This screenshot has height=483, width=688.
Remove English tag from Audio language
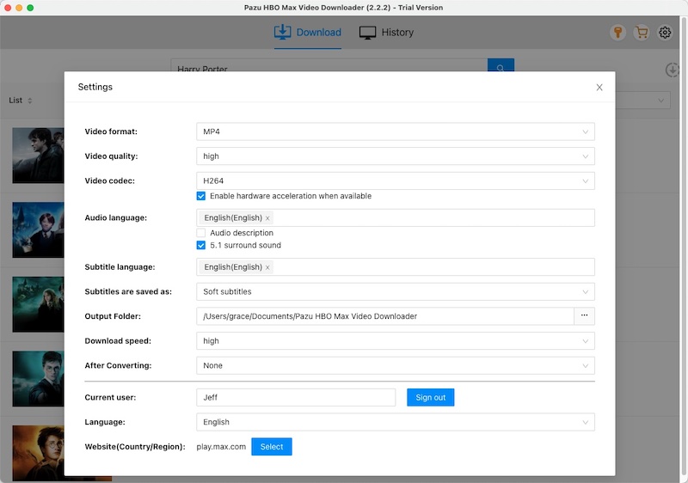[267, 218]
